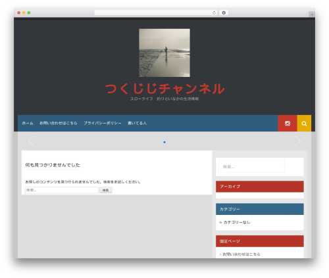Open the 書いてる人 menu item
The width and height of the screenshot is (329, 278).
[138, 124]
